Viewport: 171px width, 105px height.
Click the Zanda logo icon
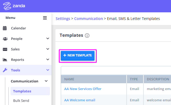[x=7, y=6]
